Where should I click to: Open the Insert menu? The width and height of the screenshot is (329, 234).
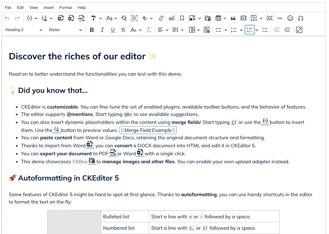[49, 7]
